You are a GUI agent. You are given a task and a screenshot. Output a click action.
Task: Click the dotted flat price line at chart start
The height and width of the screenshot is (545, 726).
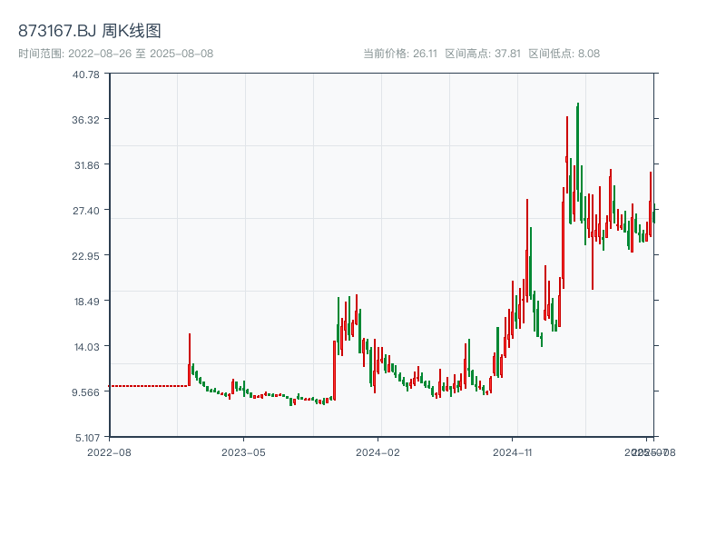click(145, 386)
